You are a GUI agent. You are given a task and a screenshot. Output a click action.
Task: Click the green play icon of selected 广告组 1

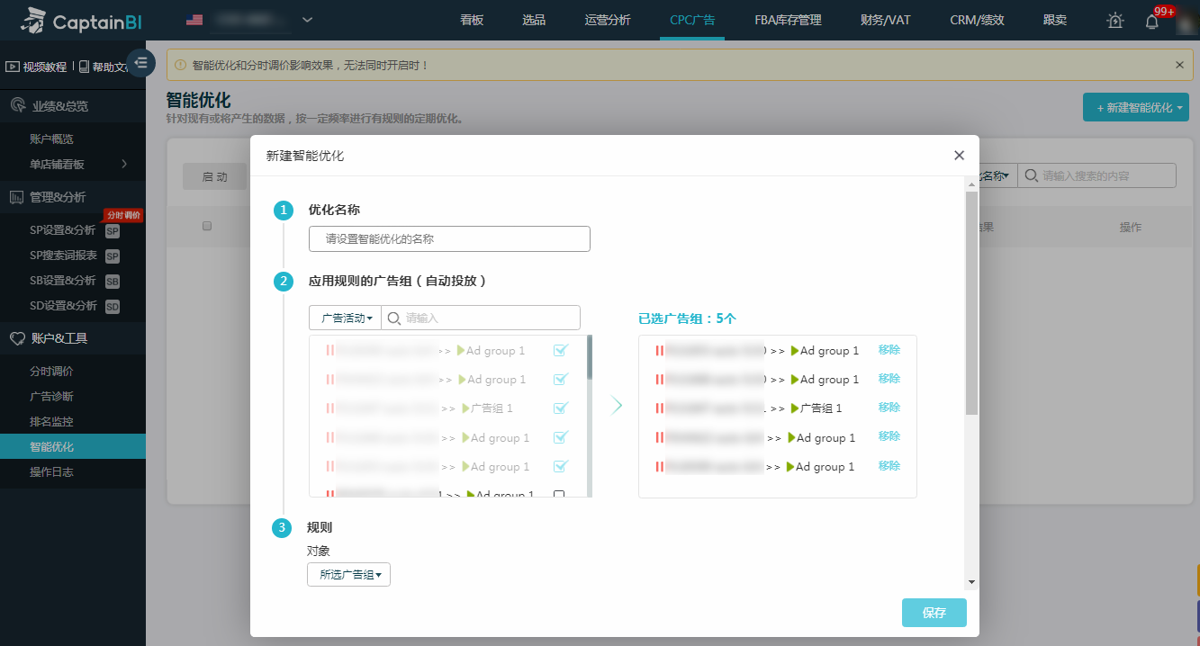(x=795, y=408)
